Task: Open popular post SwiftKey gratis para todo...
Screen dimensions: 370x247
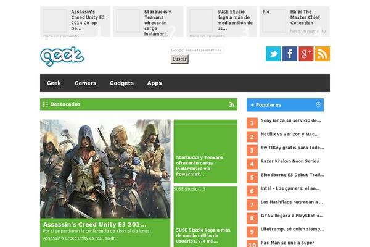Action: pos(292,148)
